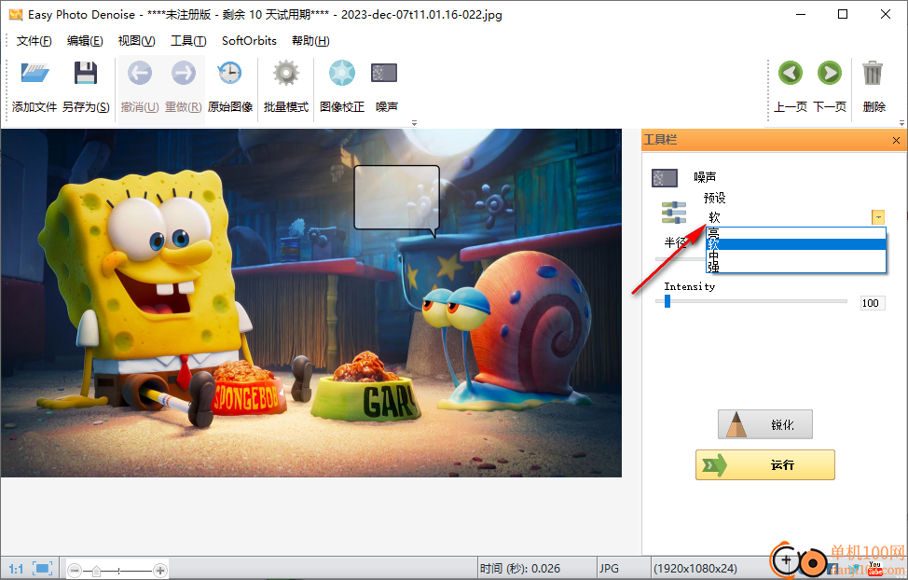Choose 亮 in preset list

(796, 233)
